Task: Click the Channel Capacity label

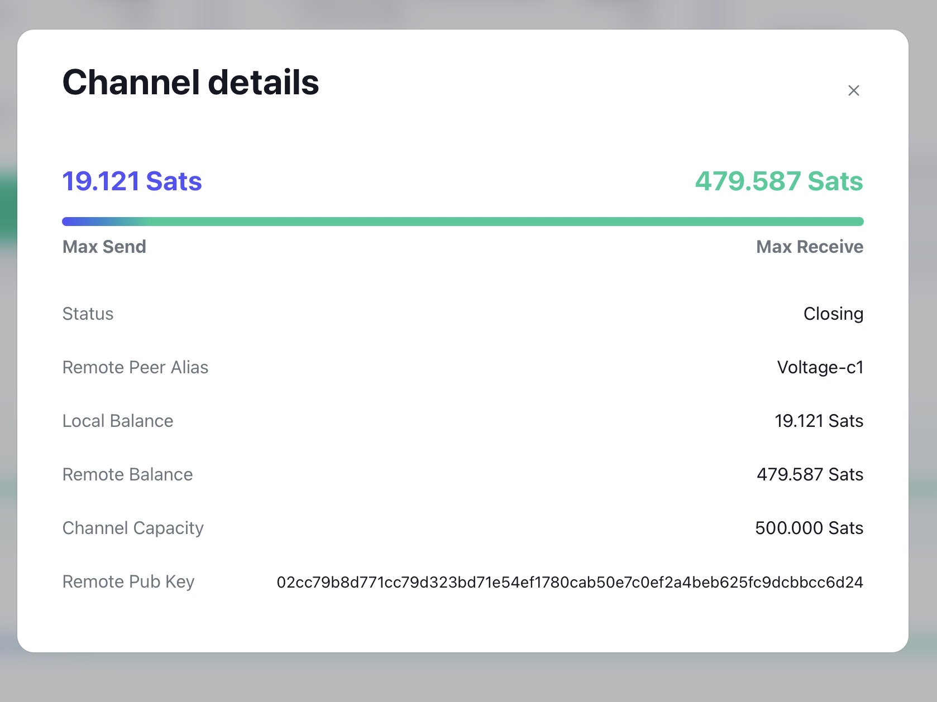Action: [133, 528]
